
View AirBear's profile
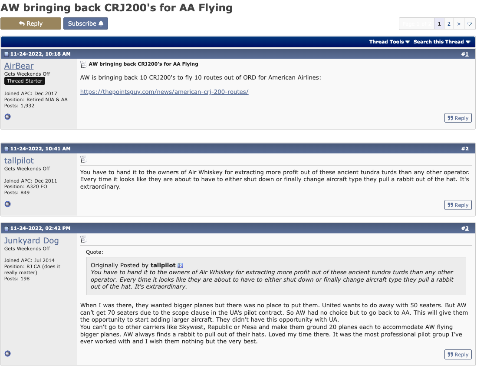(19, 66)
